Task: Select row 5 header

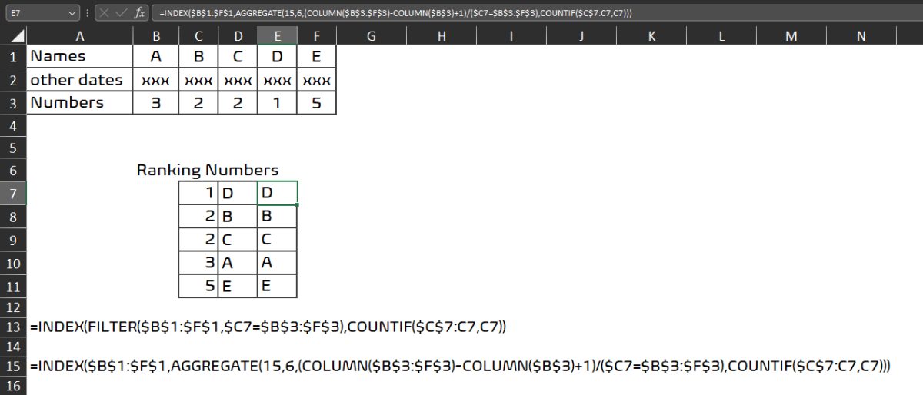Action: (13, 147)
